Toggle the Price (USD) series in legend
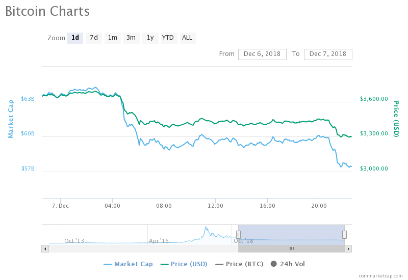 [184, 264]
